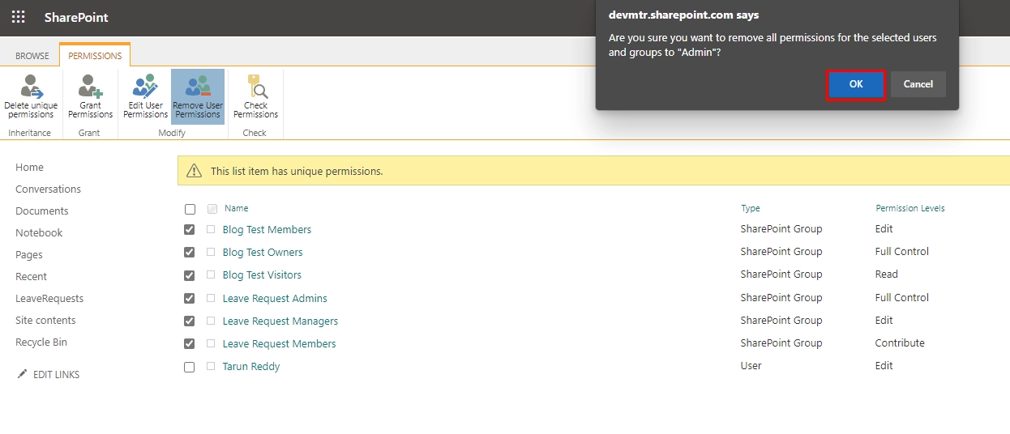Click warning icon in unique permissions banner
Viewport: 1010px width, 434px height.
pos(195,171)
